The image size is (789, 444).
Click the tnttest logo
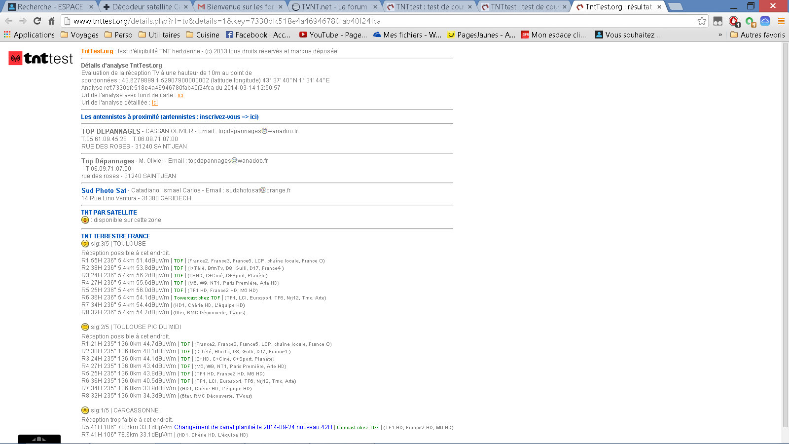pos(40,58)
